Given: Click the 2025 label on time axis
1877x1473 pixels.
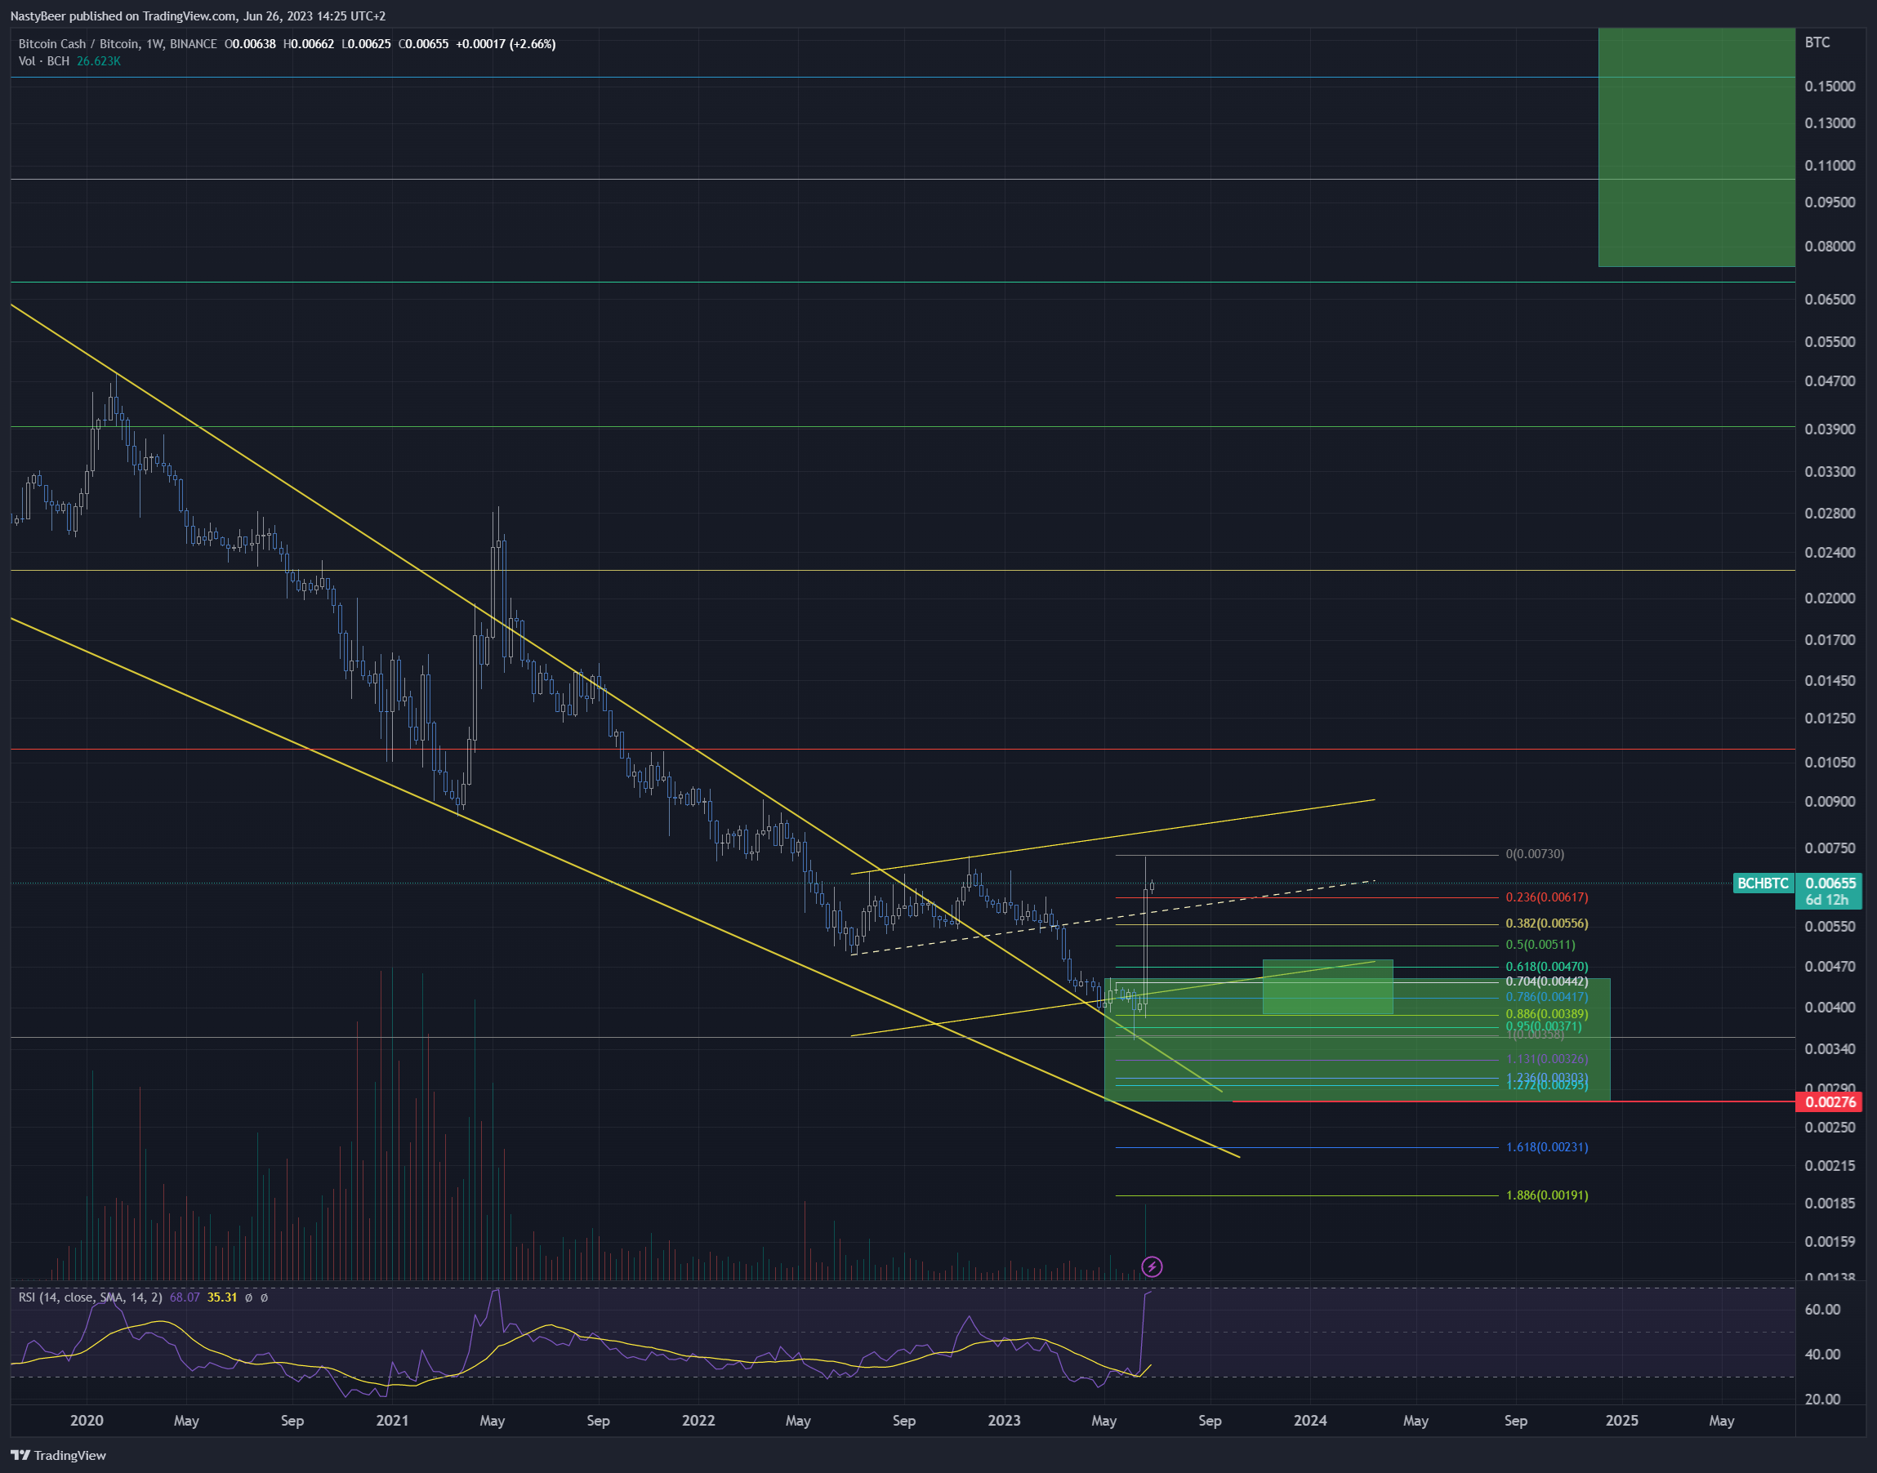Looking at the screenshot, I should (x=1621, y=1421).
